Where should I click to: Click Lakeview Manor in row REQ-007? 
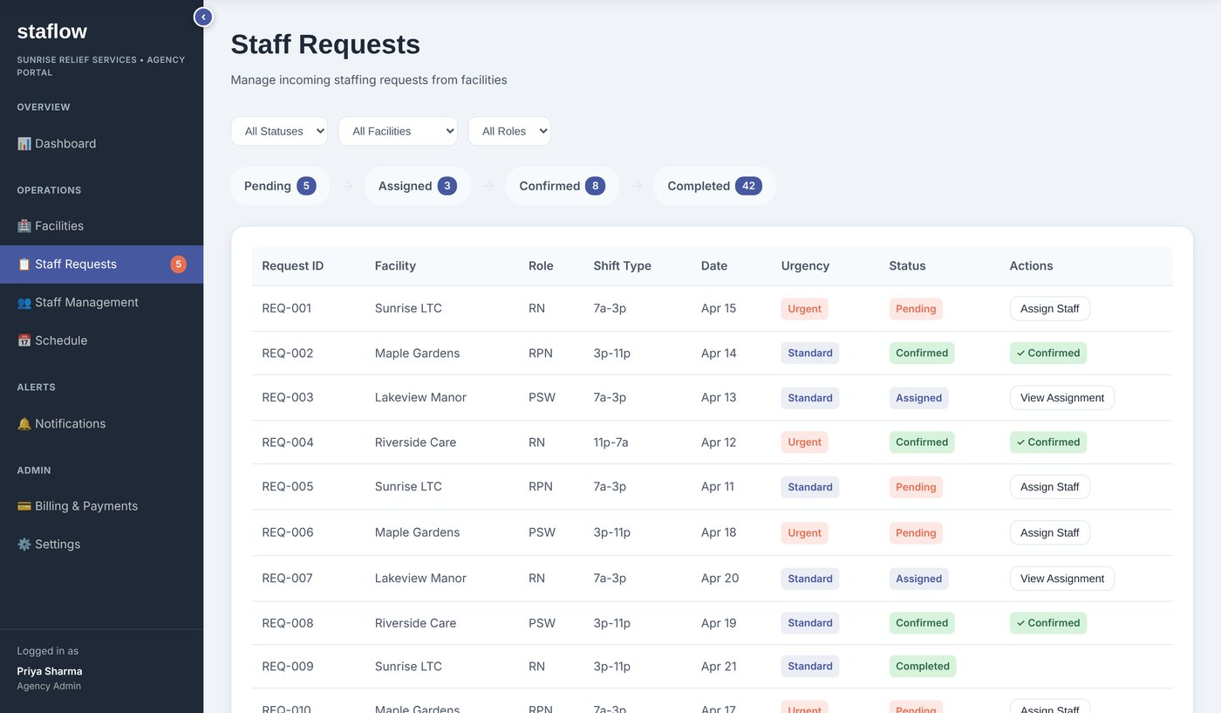click(420, 578)
